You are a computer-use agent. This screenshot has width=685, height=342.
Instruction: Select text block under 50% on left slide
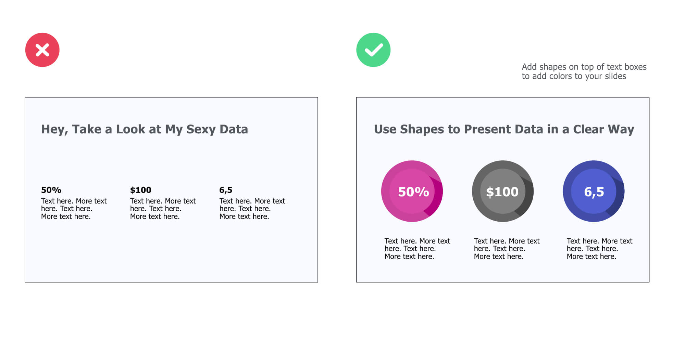tap(74, 209)
